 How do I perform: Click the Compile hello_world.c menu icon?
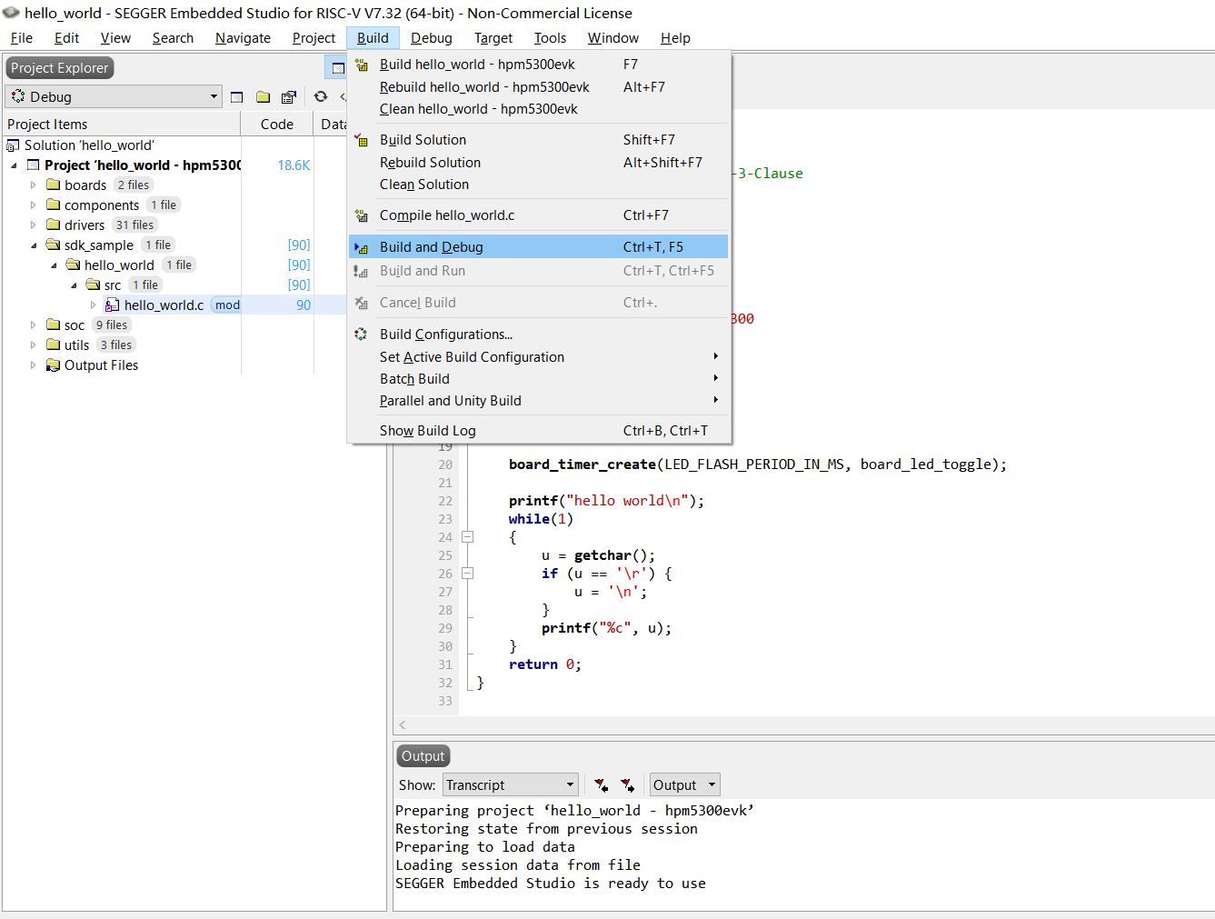(362, 215)
